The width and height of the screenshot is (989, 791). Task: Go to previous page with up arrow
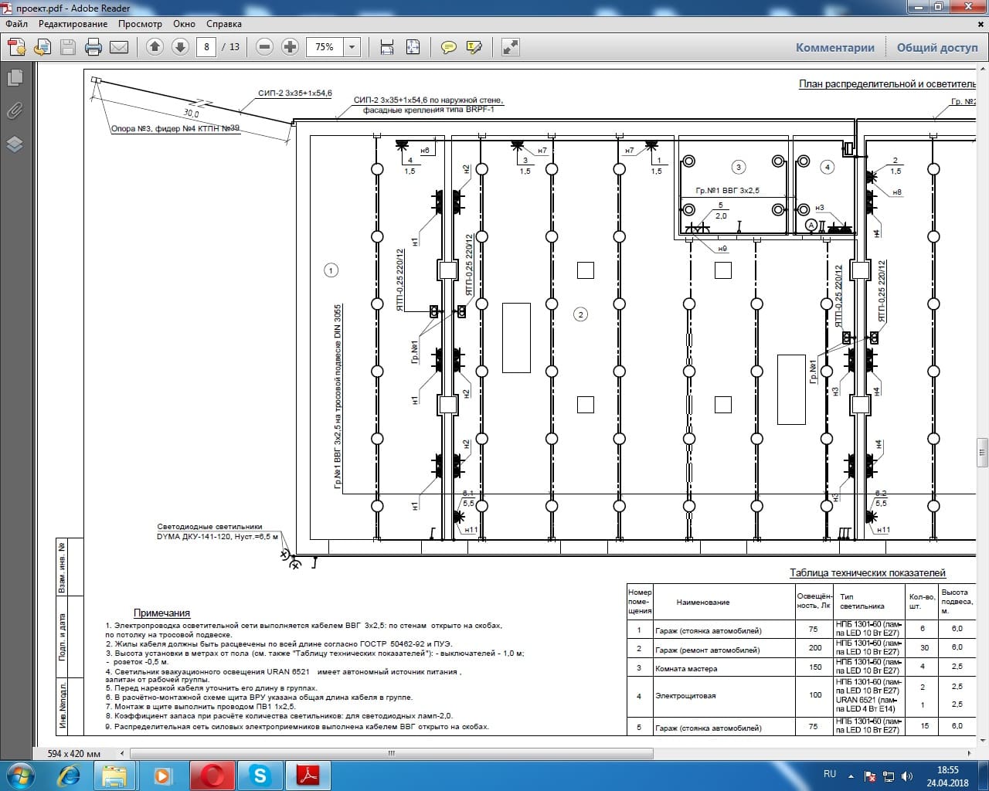click(155, 47)
